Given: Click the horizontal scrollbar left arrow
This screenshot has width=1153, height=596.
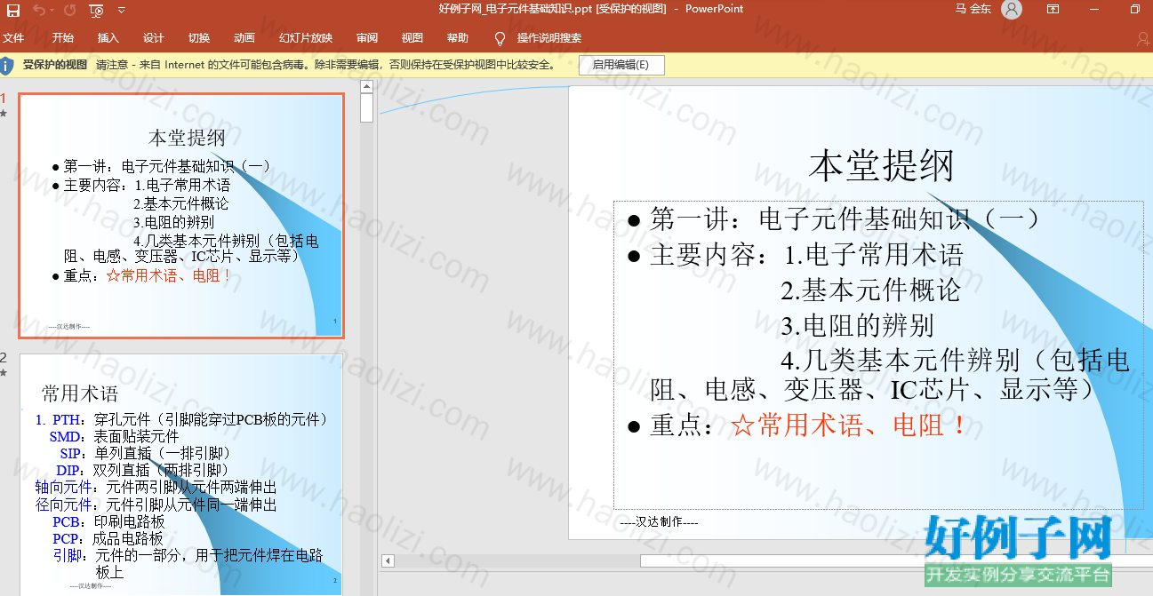Looking at the screenshot, I should (x=388, y=560).
